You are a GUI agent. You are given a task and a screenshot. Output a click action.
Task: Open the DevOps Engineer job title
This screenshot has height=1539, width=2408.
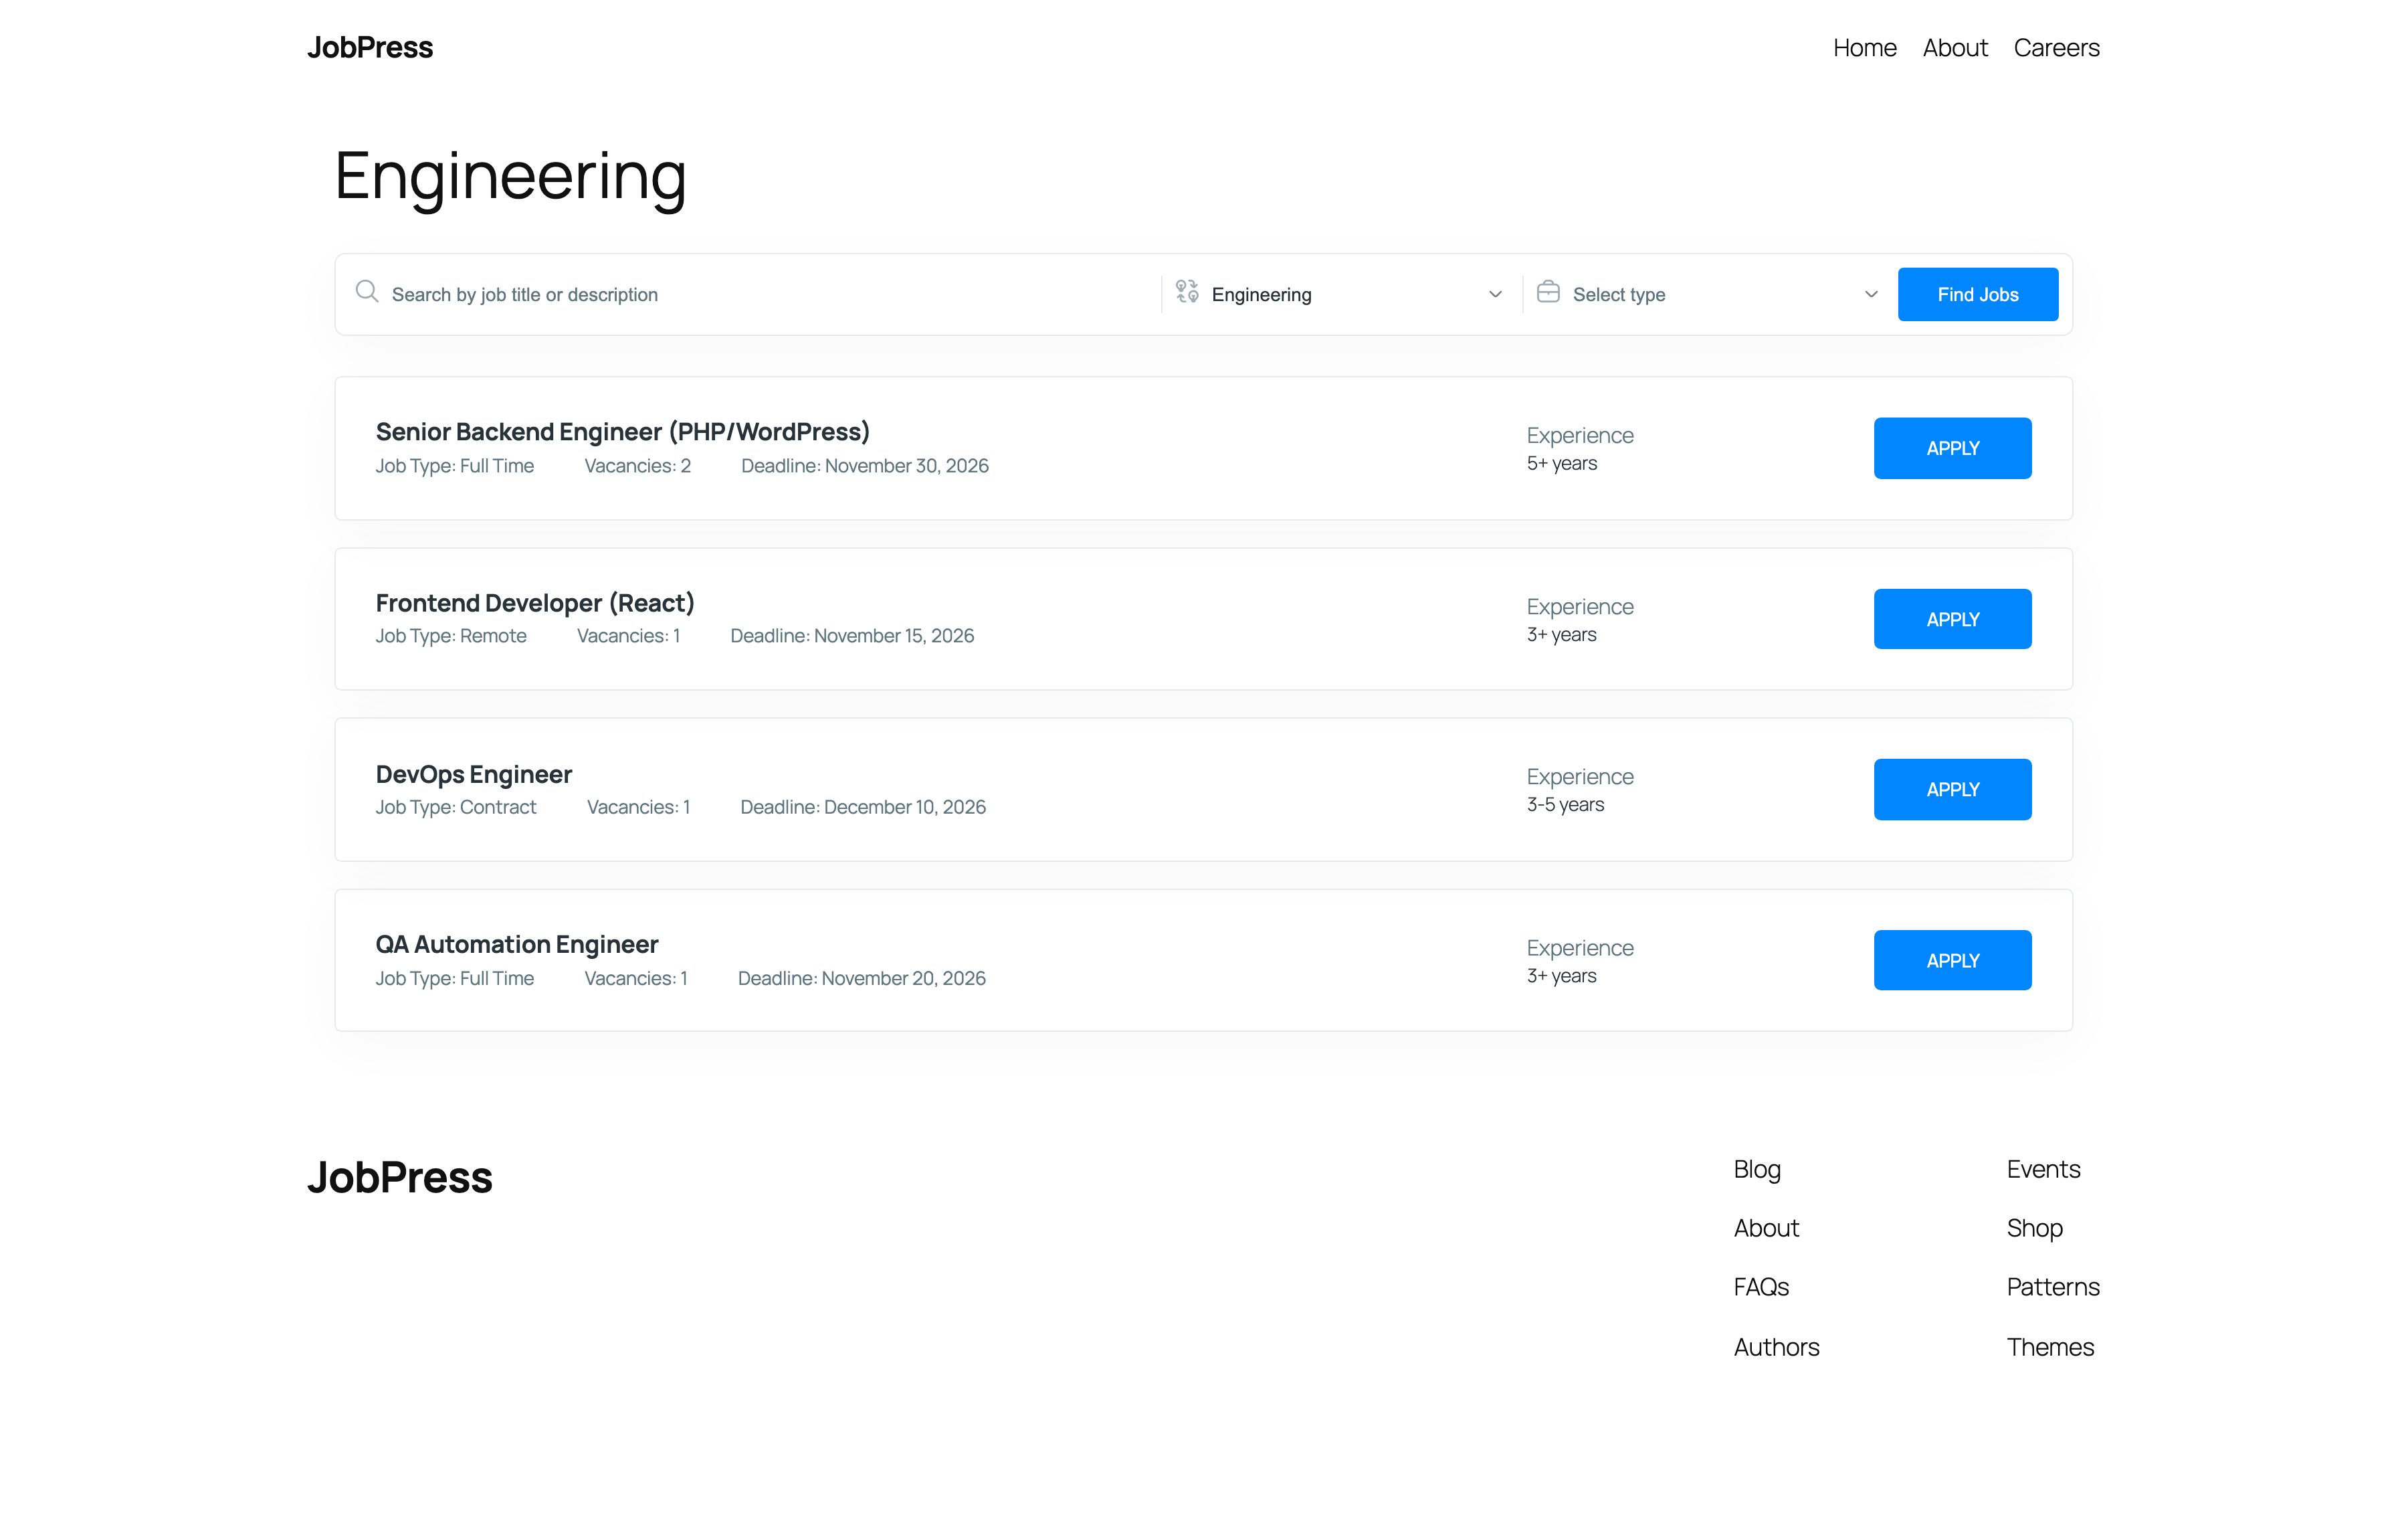474,774
